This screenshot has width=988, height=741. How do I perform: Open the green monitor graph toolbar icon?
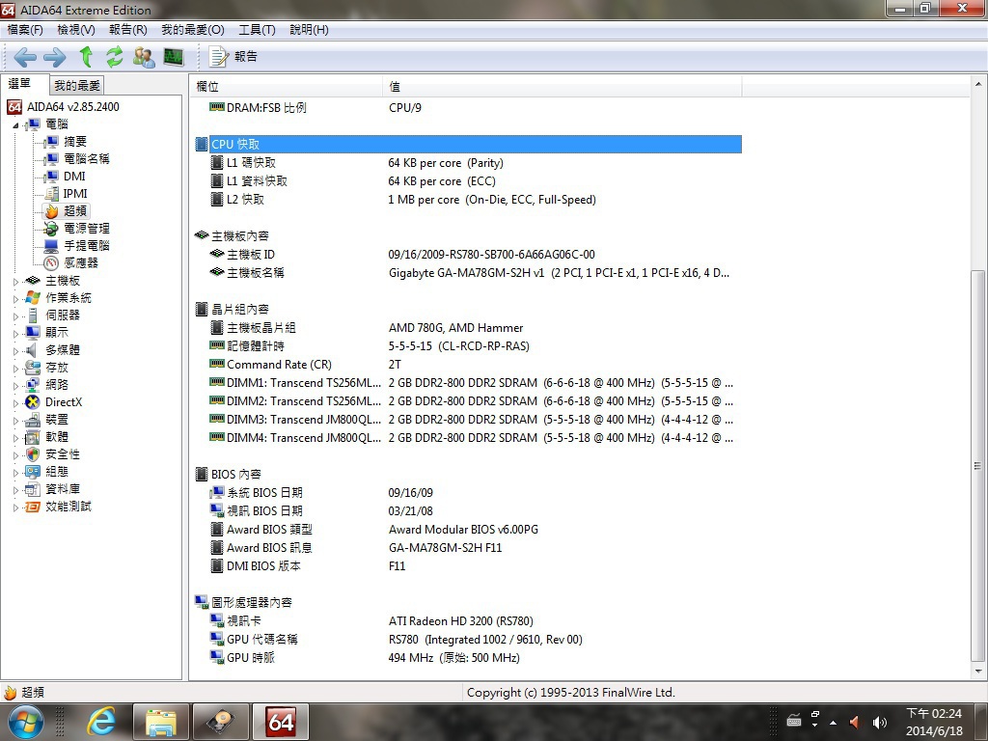[x=174, y=57]
